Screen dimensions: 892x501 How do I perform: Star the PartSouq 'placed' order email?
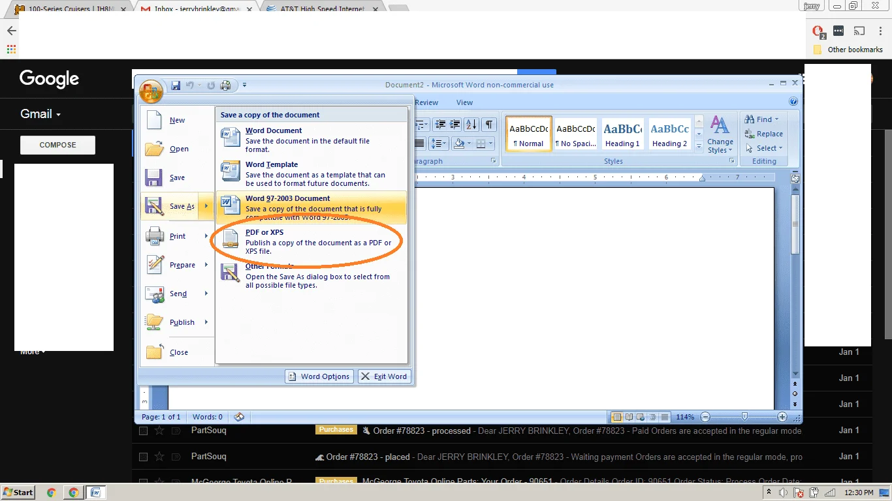(x=159, y=457)
